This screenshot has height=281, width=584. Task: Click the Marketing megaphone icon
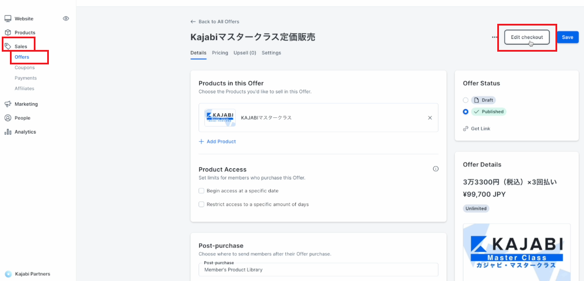click(x=8, y=104)
